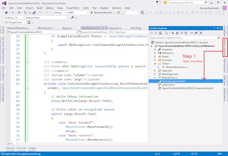Image resolution: width=228 pixels, height=156 pixels.
Task: Click the Anurag Vasanwala account name
Action: 209,8
